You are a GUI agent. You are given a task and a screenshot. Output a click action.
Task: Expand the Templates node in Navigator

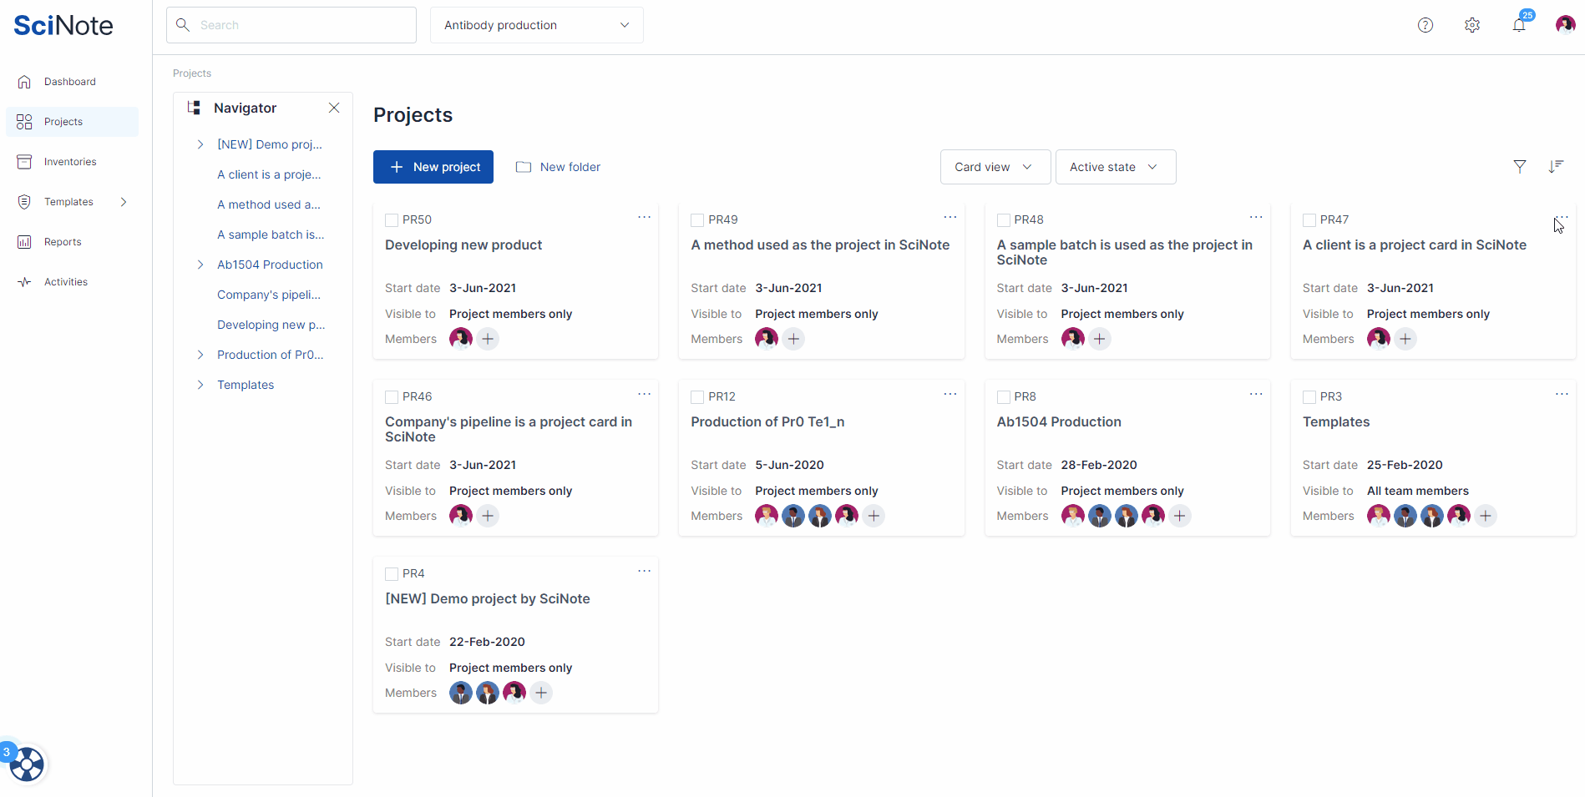(x=200, y=385)
